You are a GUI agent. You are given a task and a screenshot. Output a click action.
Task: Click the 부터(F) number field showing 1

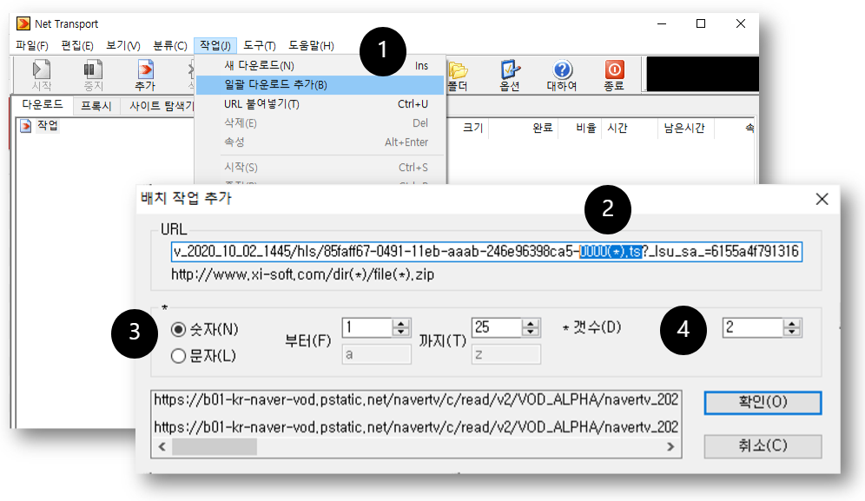[367, 327]
